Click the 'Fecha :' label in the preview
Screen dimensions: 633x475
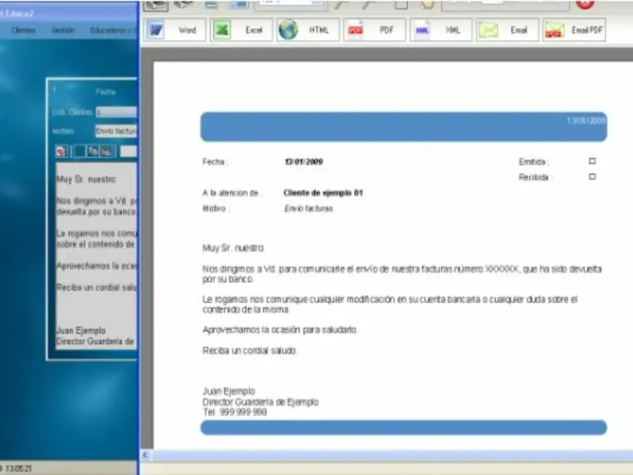coord(214,162)
